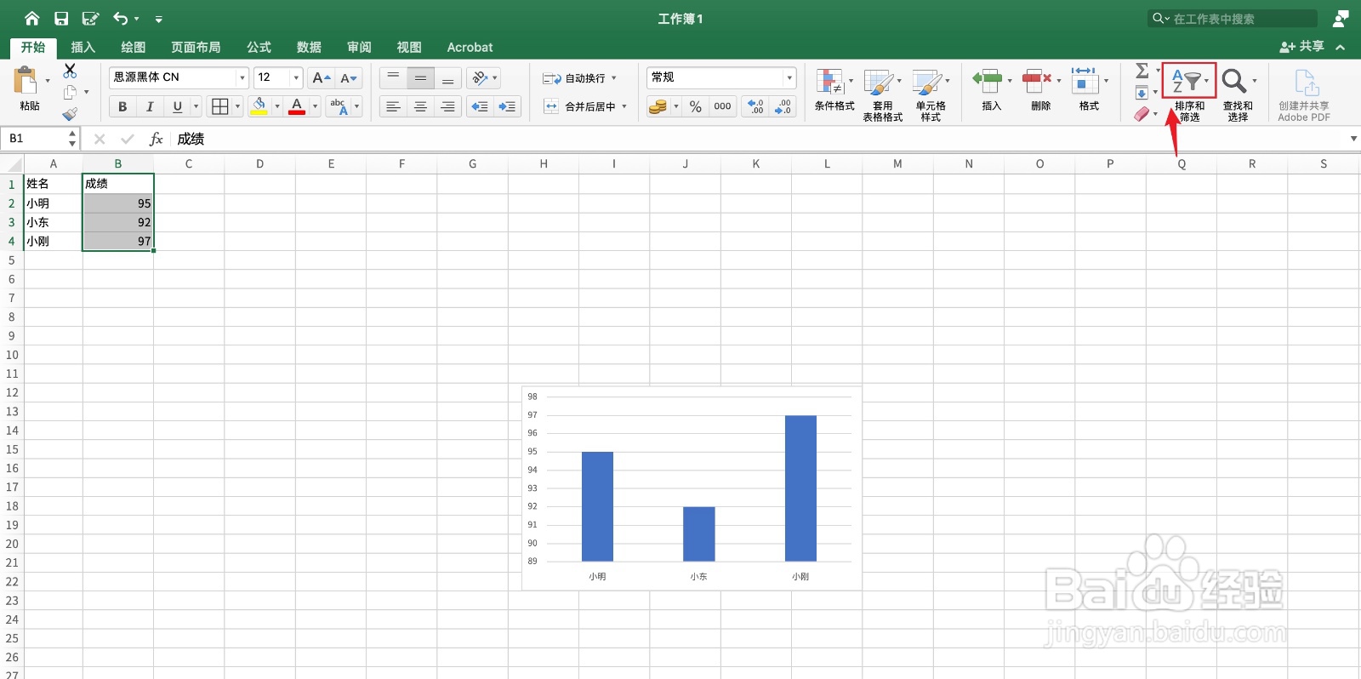The height and width of the screenshot is (679, 1361).
Task: Apply align left icon
Action: tap(393, 106)
